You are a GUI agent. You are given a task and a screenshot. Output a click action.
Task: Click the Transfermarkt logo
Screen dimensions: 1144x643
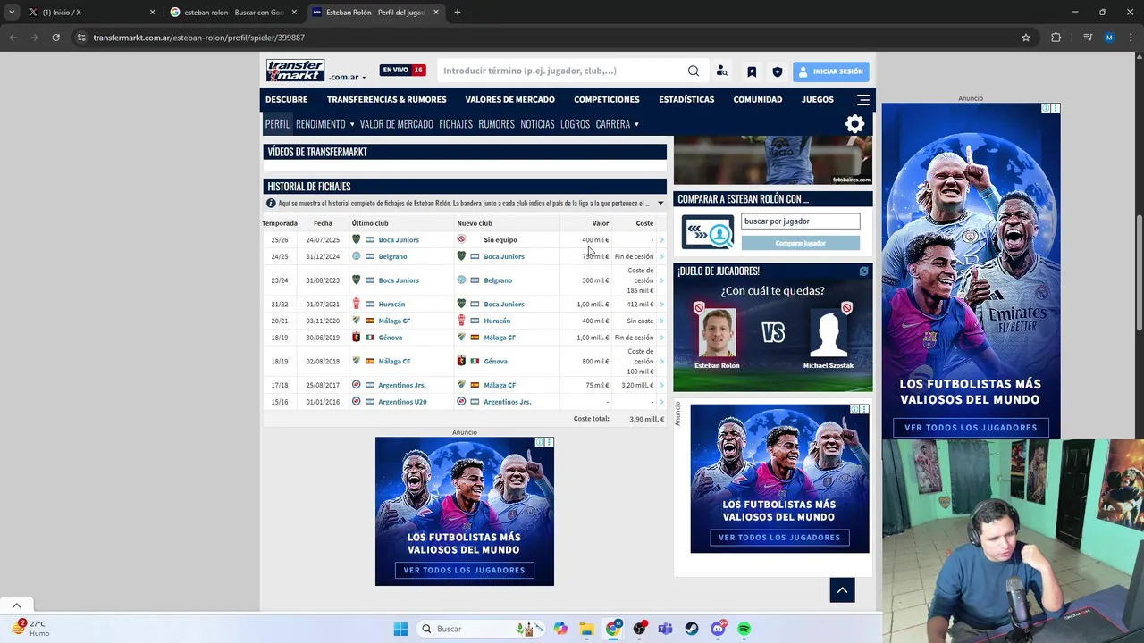point(295,71)
